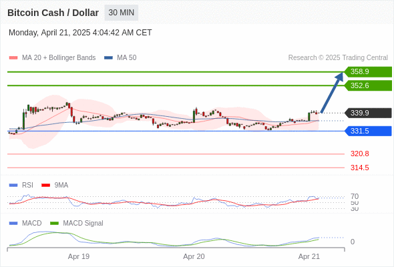This screenshot has width=394, height=267.
Task: Click the MA 50 legend label
Action: click(127, 58)
